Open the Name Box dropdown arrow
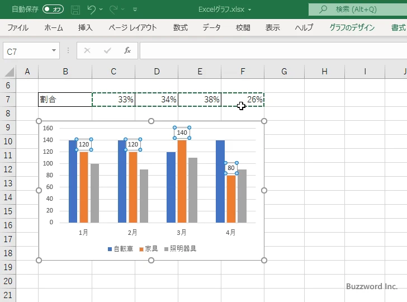The image size is (407, 302). (54, 51)
